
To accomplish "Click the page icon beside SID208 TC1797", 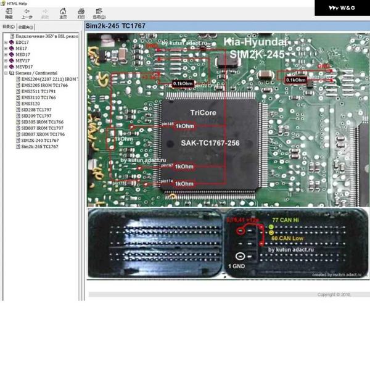I will (18, 110).
